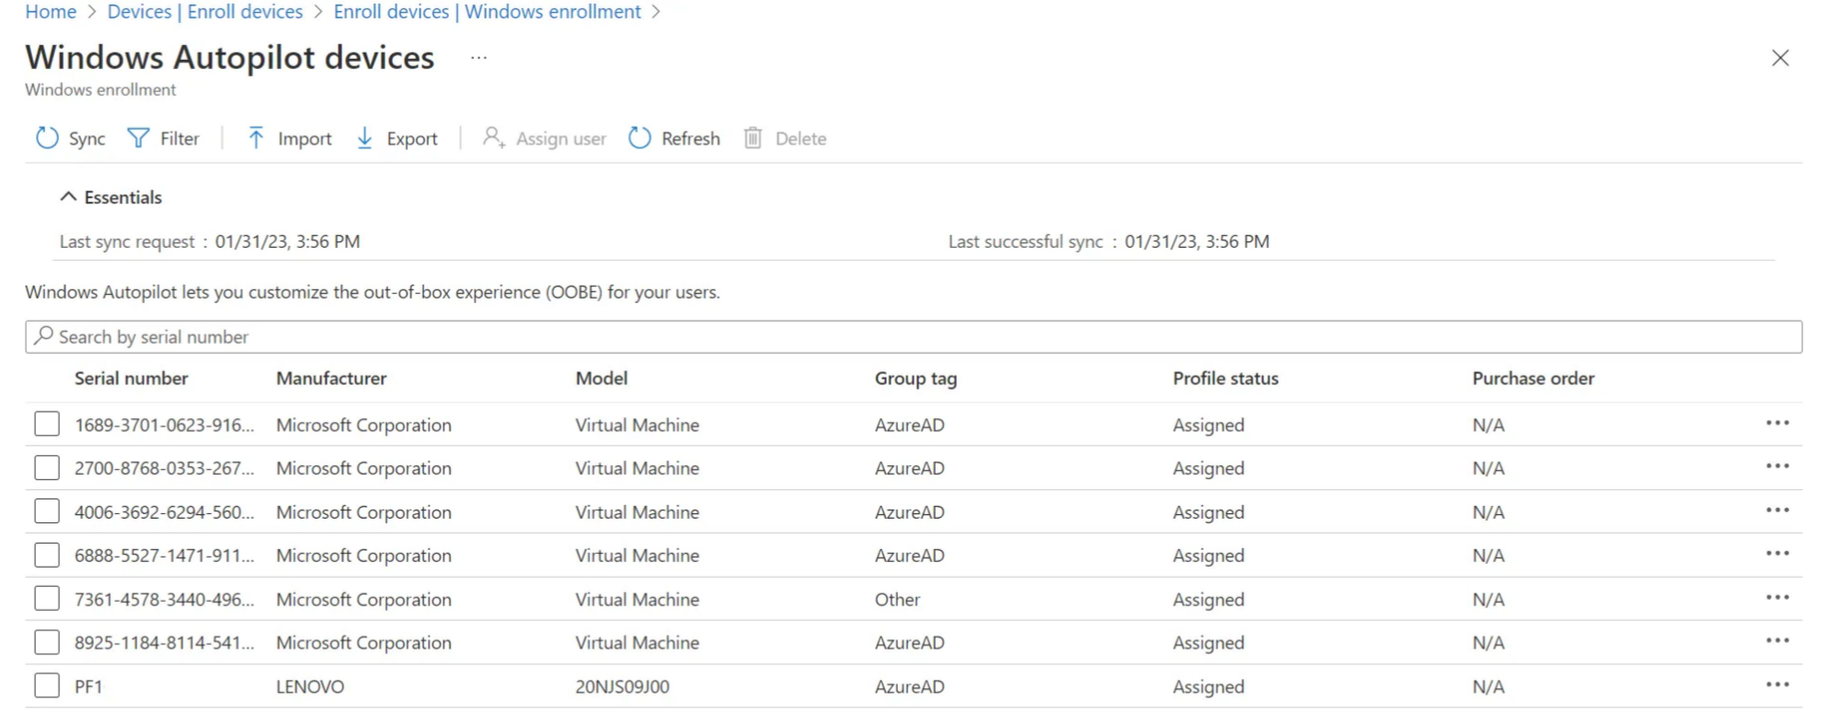Screen dimensions: 1841x727
Task: Collapse the Essentials section chevron
Action: (68, 197)
